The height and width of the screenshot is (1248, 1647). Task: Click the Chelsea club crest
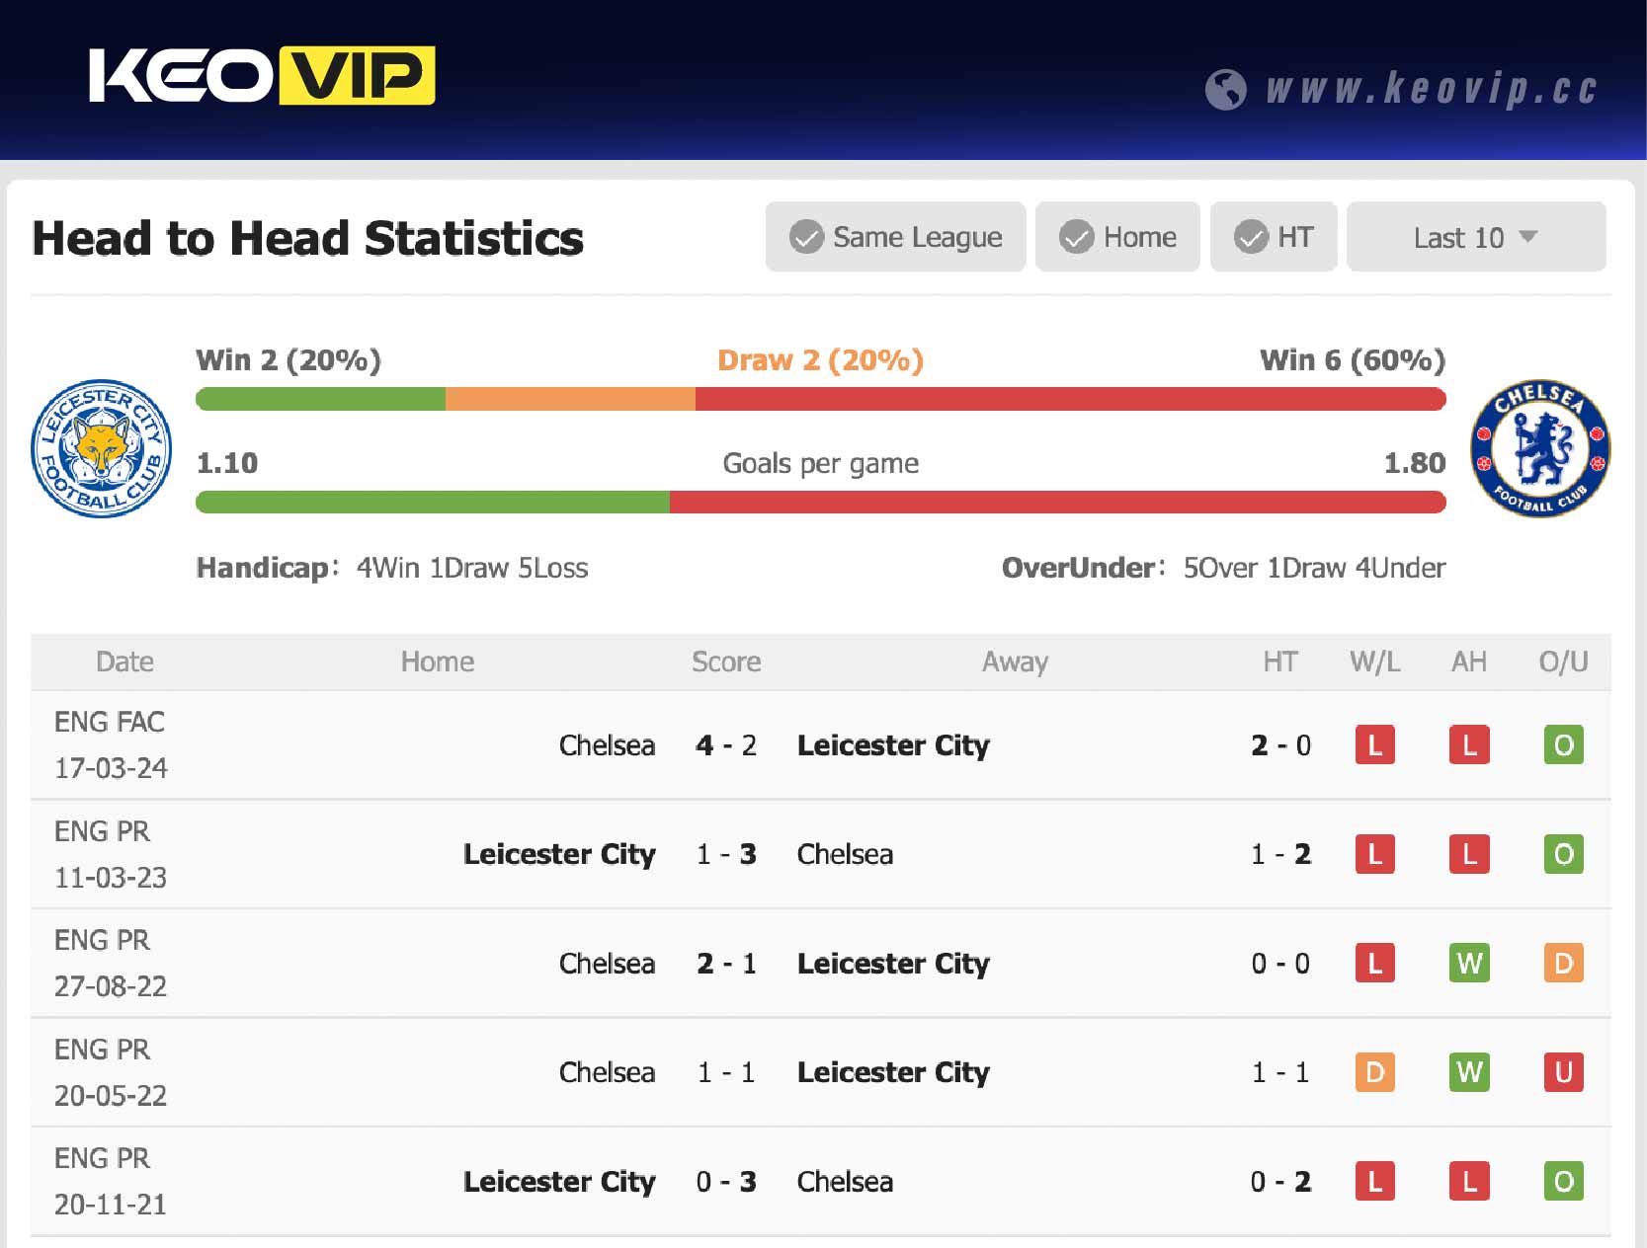click(1539, 449)
